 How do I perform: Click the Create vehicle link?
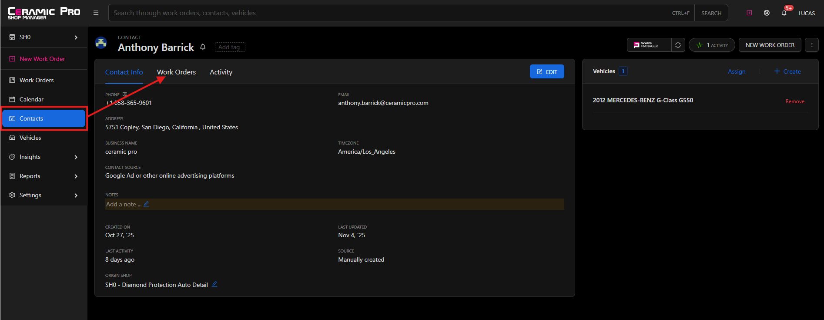[x=787, y=71]
